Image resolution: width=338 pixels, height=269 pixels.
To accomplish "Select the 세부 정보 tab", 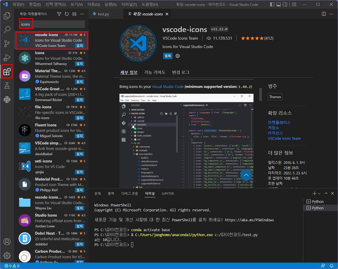I will point(129,72).
